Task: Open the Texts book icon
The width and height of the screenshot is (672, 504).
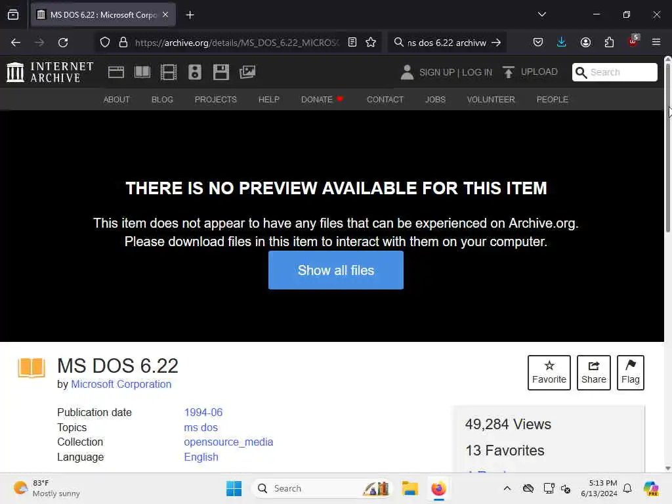Action: (x=142, y=72)
